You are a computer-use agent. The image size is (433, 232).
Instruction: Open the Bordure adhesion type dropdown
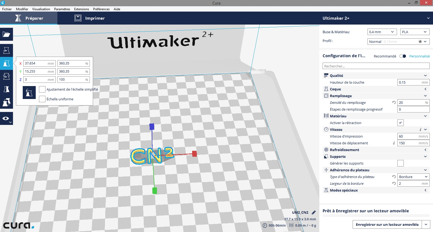413,177
